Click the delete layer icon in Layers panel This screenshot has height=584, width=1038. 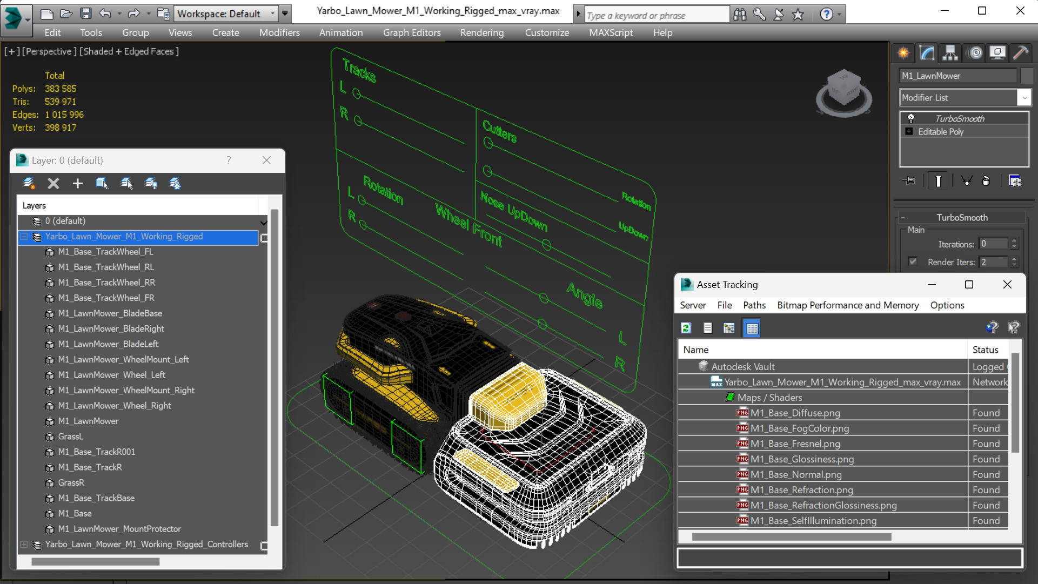[x=53, y=183]
